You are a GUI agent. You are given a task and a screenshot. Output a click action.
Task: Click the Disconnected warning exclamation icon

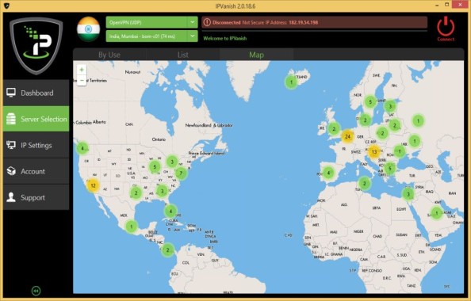(207, 22)
